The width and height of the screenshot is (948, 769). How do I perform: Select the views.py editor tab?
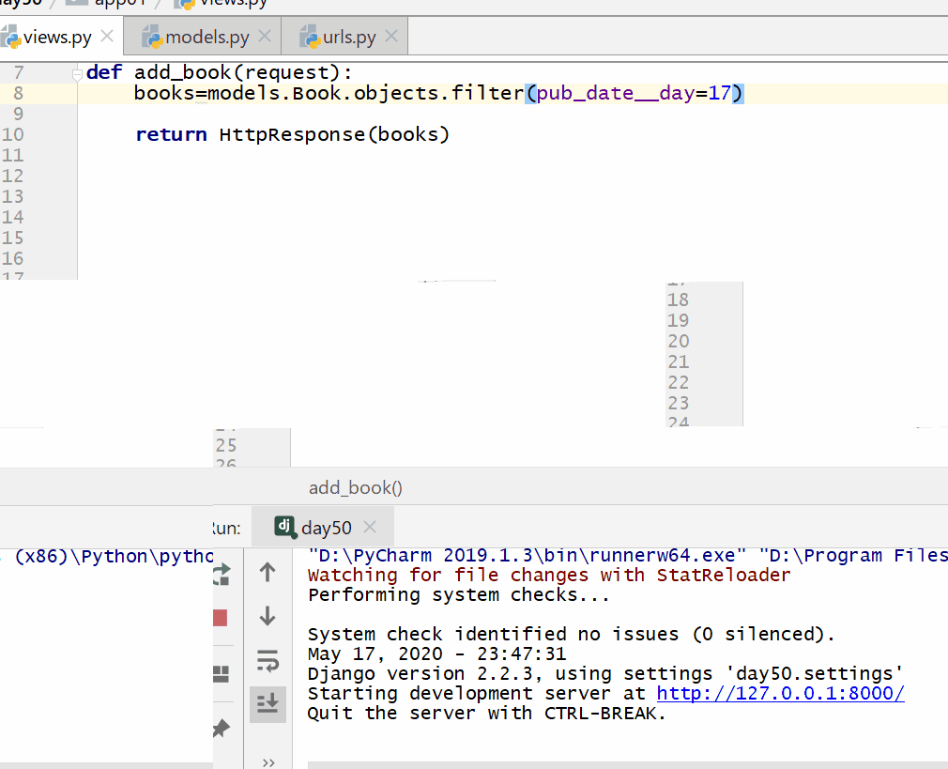click(57, 38)
